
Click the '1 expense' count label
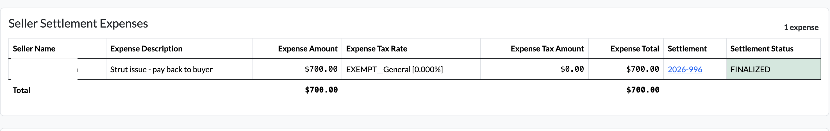[x=801, y=28]
